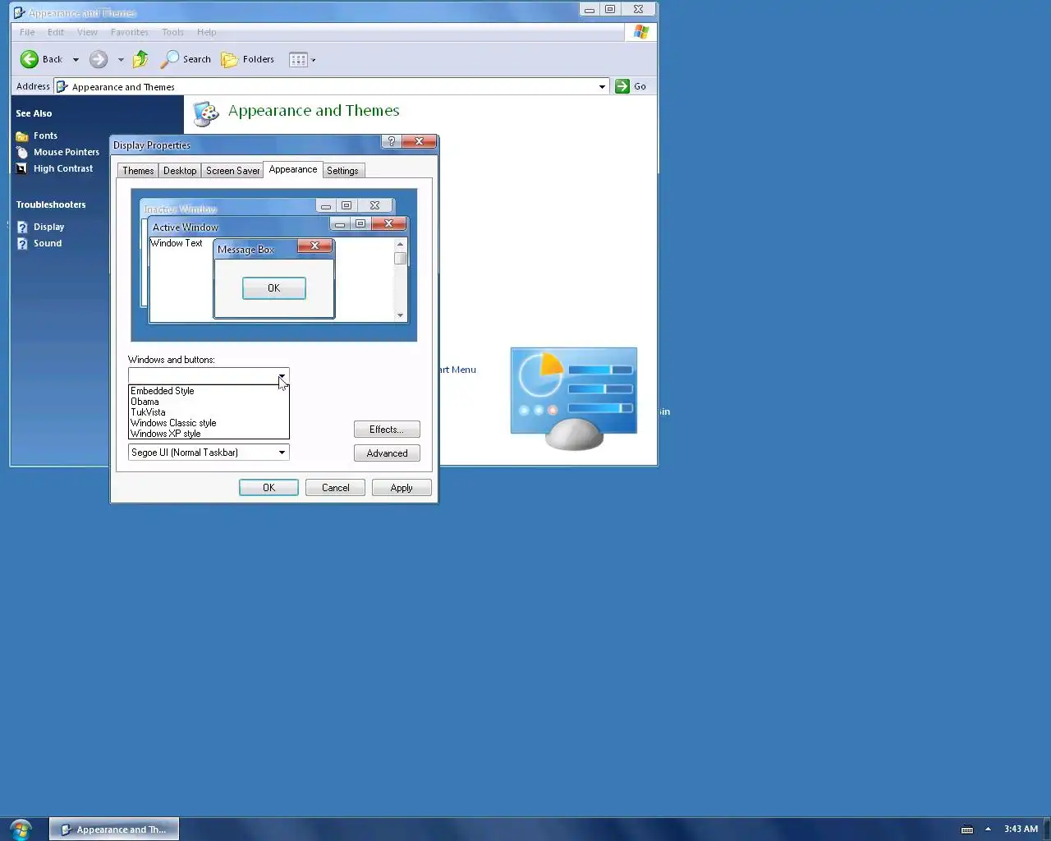Switch to the Screen Saver tab

tap(232, 171)
